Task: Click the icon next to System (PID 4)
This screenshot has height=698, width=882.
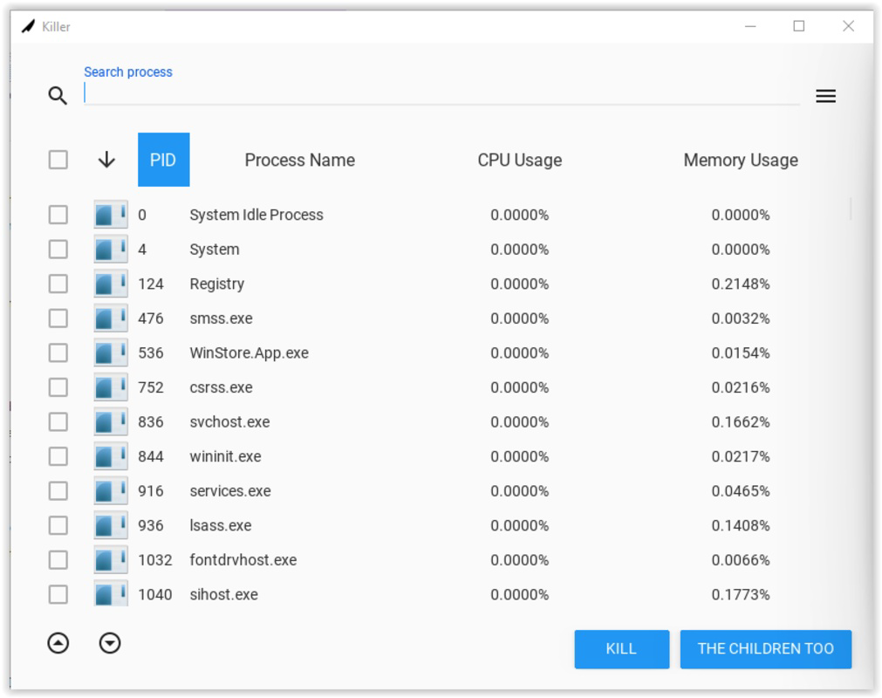Action: click(x=110, y=250)
